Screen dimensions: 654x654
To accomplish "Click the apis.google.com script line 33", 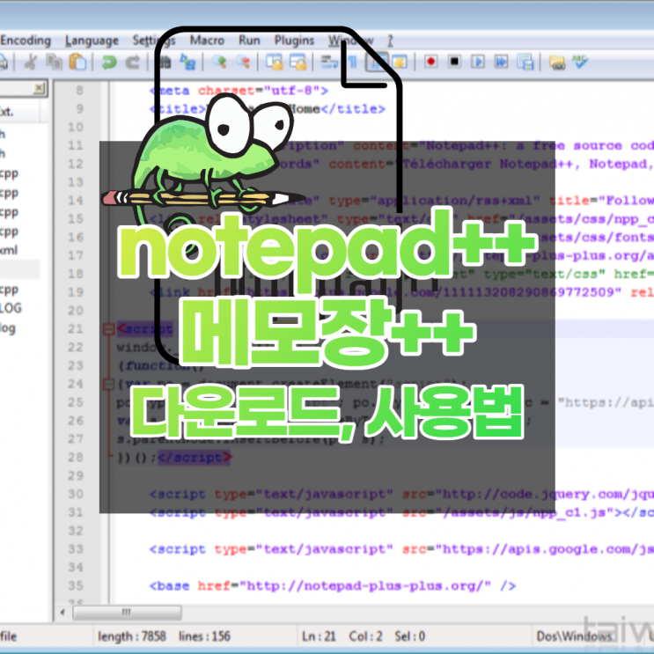I will [401, 549].
